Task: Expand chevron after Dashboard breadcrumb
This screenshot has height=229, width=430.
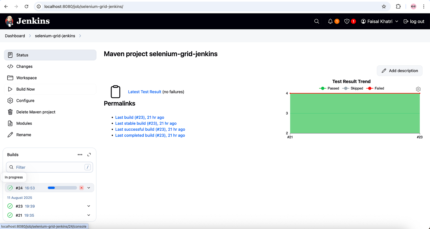Action: click(x=30, y=36)
